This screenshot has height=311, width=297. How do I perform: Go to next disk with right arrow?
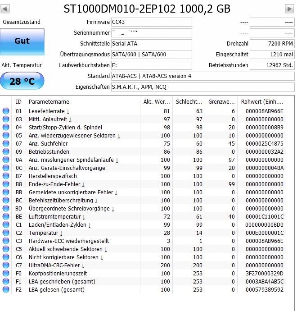pyautogui.click(x=289, y=9)
